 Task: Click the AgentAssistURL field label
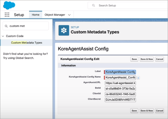pyautogui.click(x=92, y=82)
